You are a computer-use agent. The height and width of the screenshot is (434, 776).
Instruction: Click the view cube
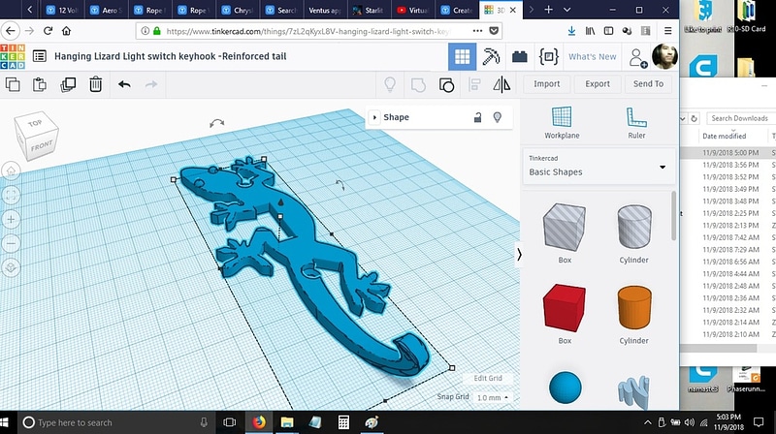click(36, 136)
